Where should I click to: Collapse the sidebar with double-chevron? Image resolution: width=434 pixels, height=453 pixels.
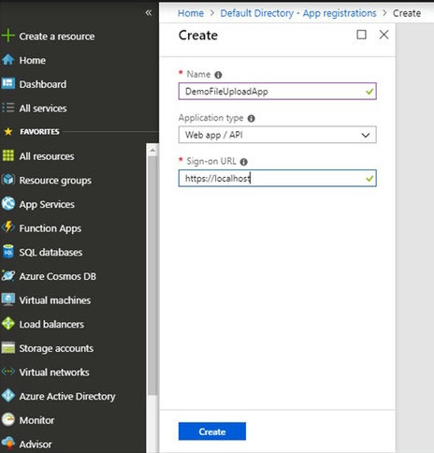(149, 13)
